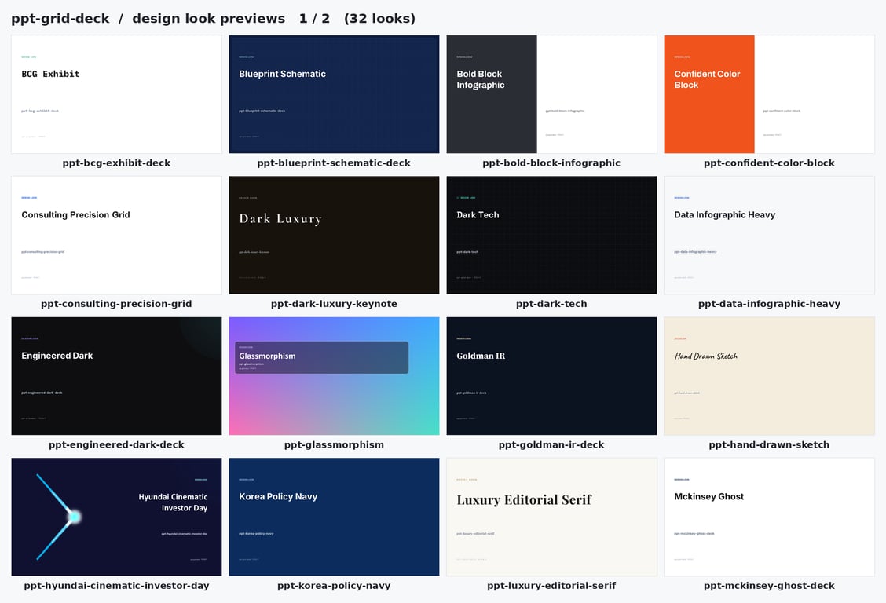Click the frosted glass card in Glassmorphism slide

pos(321,357)
